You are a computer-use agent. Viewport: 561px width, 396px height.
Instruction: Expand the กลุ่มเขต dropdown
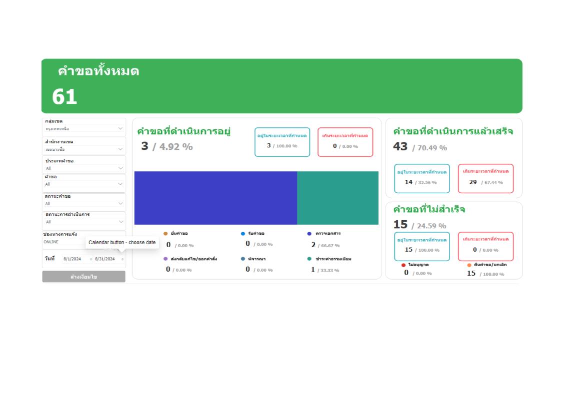pyautogui.click(x=120, y=128)
